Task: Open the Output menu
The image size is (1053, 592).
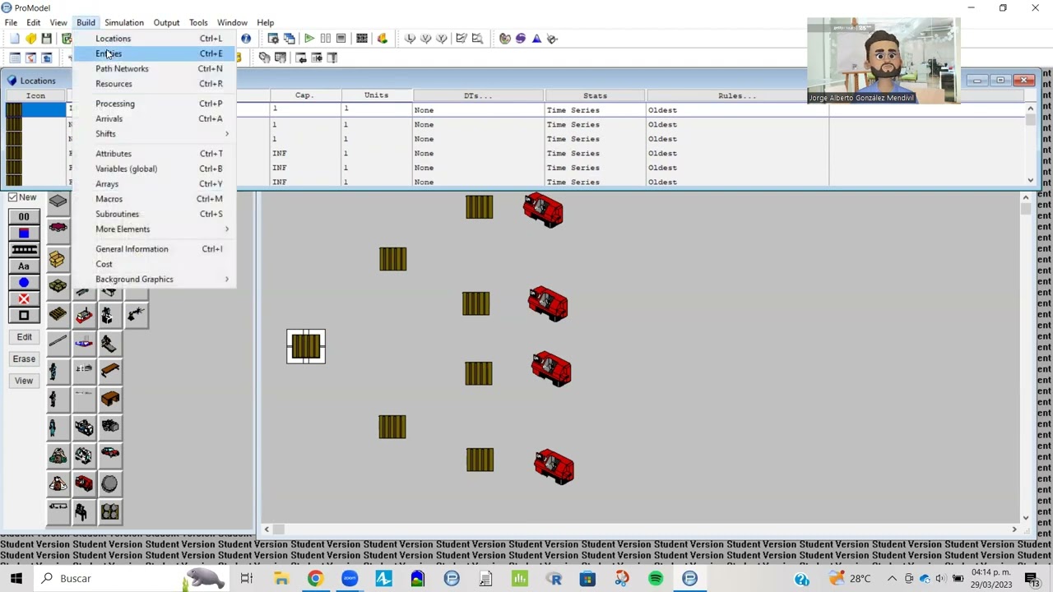Action: 166,22
